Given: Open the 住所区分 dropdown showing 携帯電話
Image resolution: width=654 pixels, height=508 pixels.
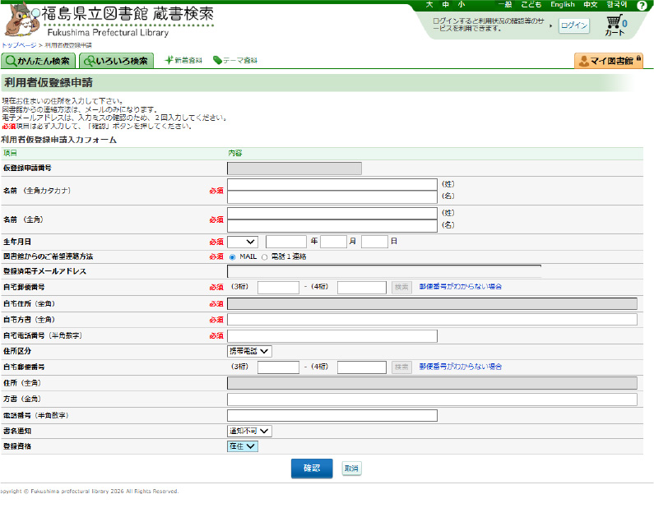Looking at the screenshot, I should click(x=249, y=351).
